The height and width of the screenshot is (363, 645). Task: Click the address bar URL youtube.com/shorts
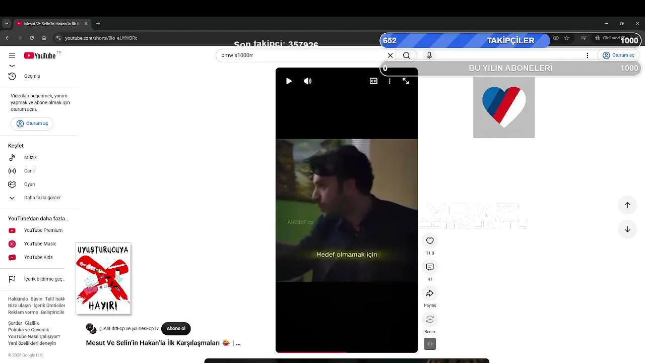101,38
